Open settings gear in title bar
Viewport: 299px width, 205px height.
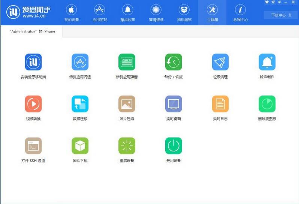273,2
